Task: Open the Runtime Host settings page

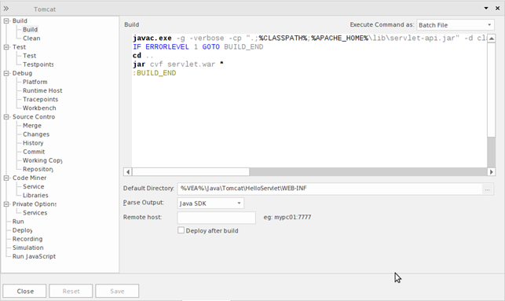Action: pyautogui.click(x=42, y=90)
